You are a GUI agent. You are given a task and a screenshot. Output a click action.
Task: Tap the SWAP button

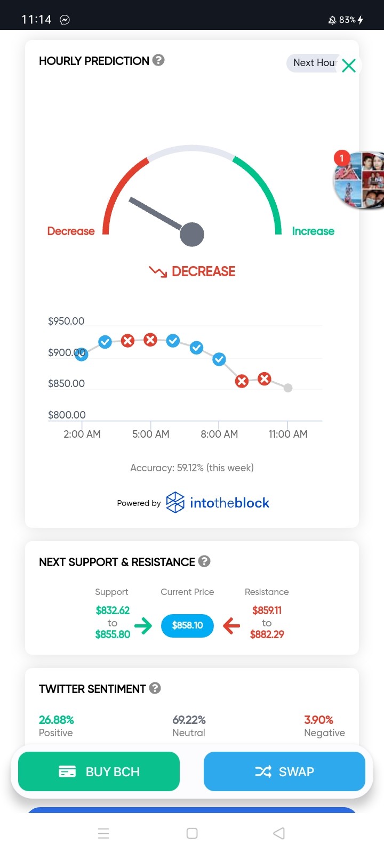point(284,771)
